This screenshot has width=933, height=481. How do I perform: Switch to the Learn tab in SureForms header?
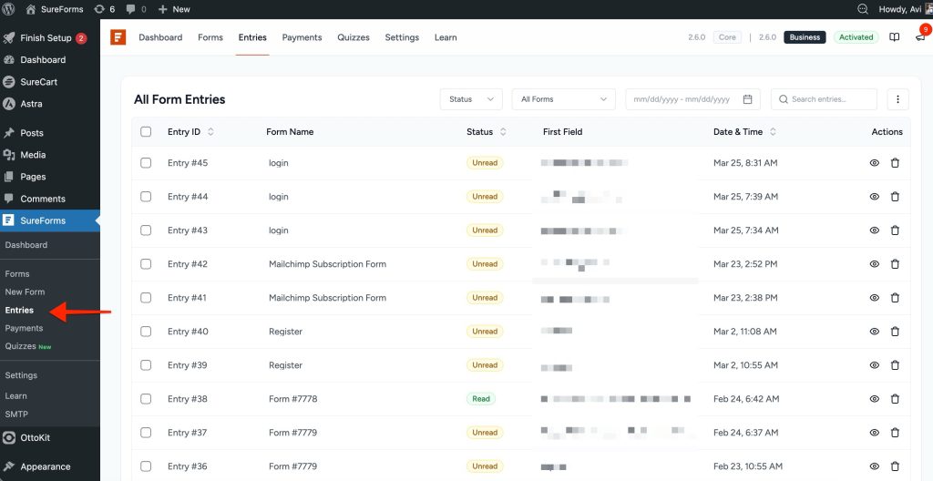click(446, 37)
